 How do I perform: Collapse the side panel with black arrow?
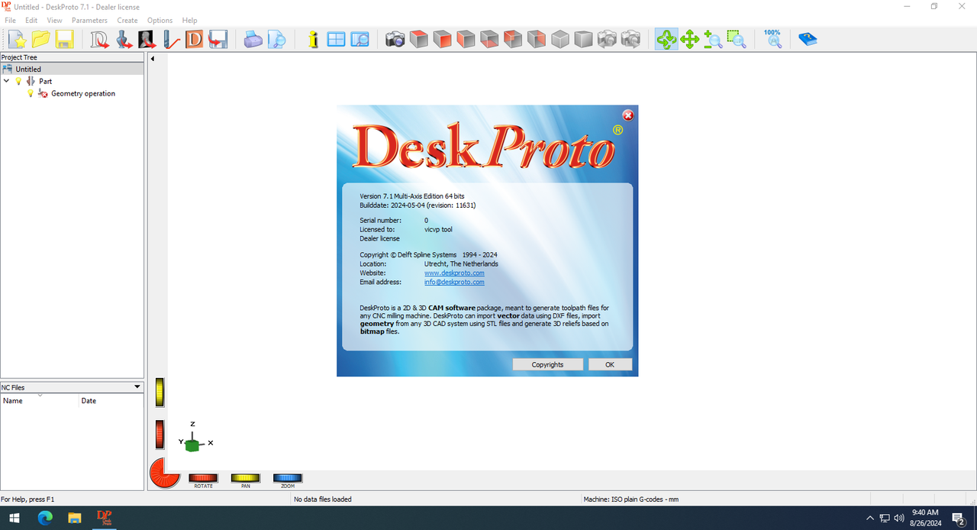click(x=152, y=59)
